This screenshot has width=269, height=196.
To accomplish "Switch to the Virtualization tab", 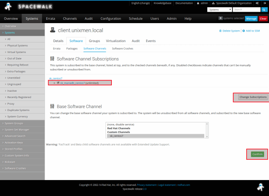I will [x=116, y=41].
